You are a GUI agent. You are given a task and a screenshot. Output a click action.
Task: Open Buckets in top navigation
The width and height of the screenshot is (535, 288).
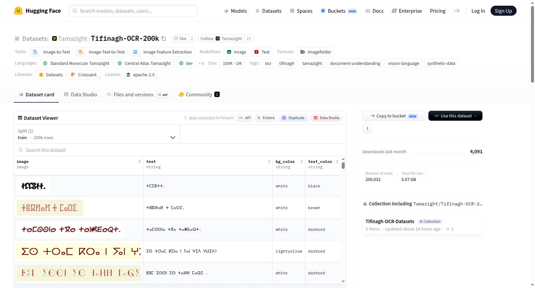pyautogui.click(x=339, y=11)
